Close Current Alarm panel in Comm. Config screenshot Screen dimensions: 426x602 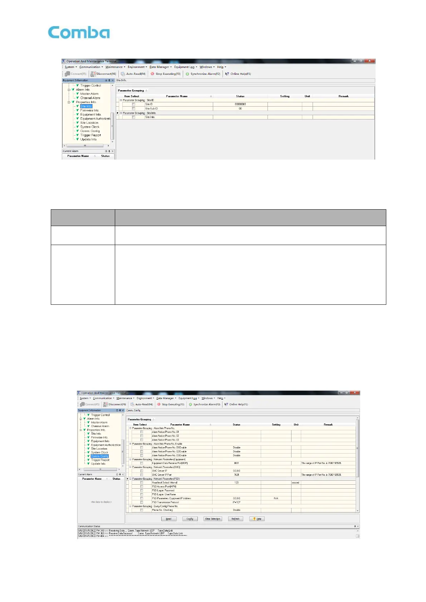point(123,474)
